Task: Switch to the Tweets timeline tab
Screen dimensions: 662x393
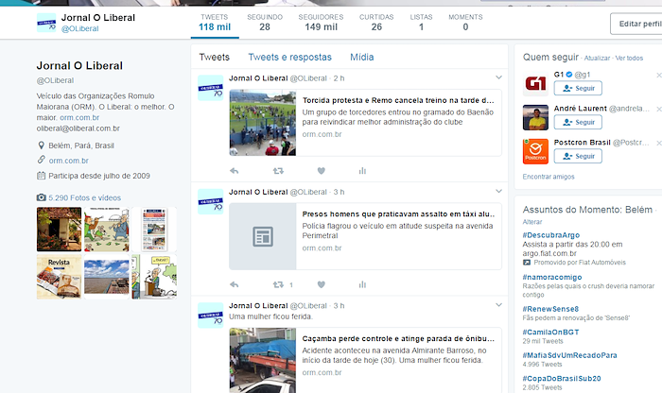Action: [x=215, y=57]
